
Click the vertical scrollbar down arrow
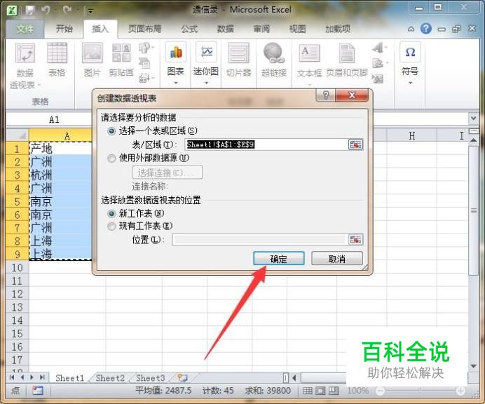pos(473,366)
